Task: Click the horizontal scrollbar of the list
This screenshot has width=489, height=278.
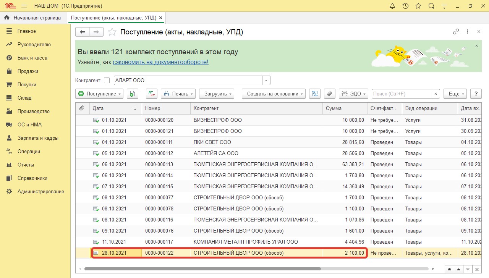Action: click(x=202, y=269)
